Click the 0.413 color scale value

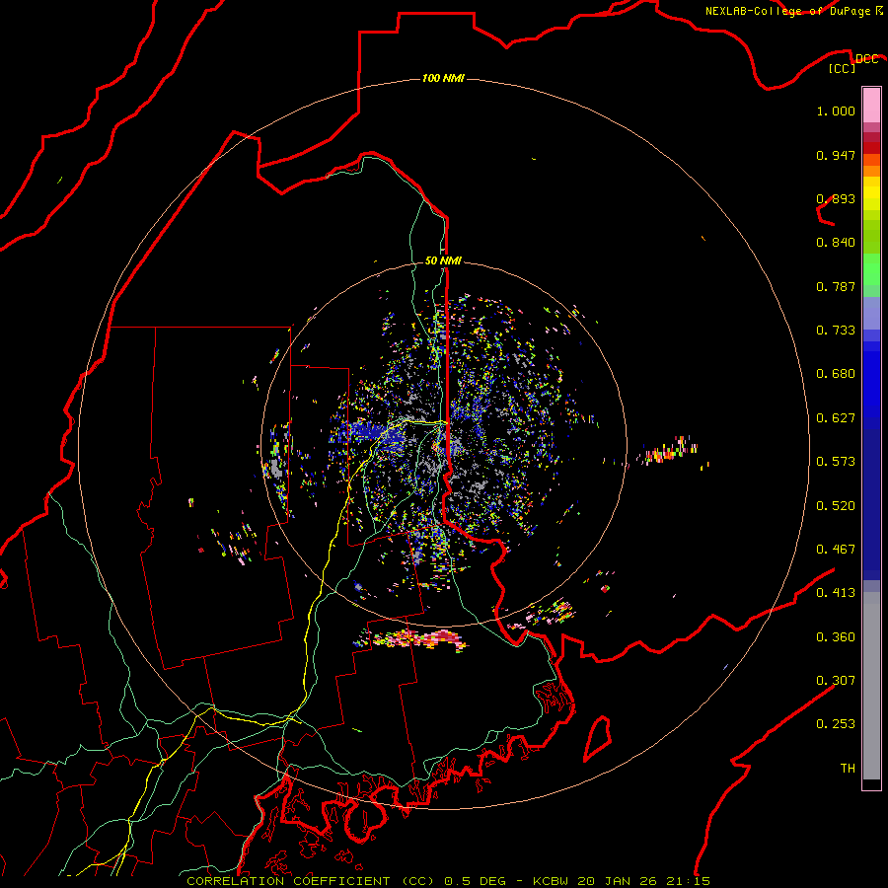(836, 593)
